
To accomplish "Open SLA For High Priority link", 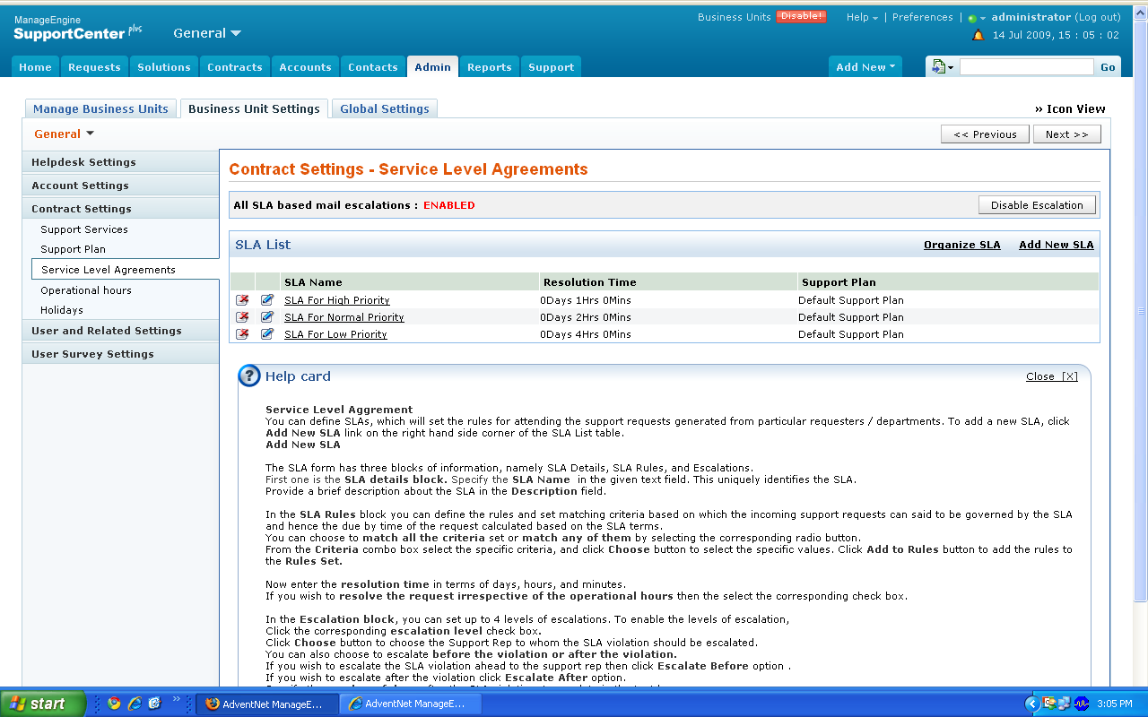I will (337, 300).
